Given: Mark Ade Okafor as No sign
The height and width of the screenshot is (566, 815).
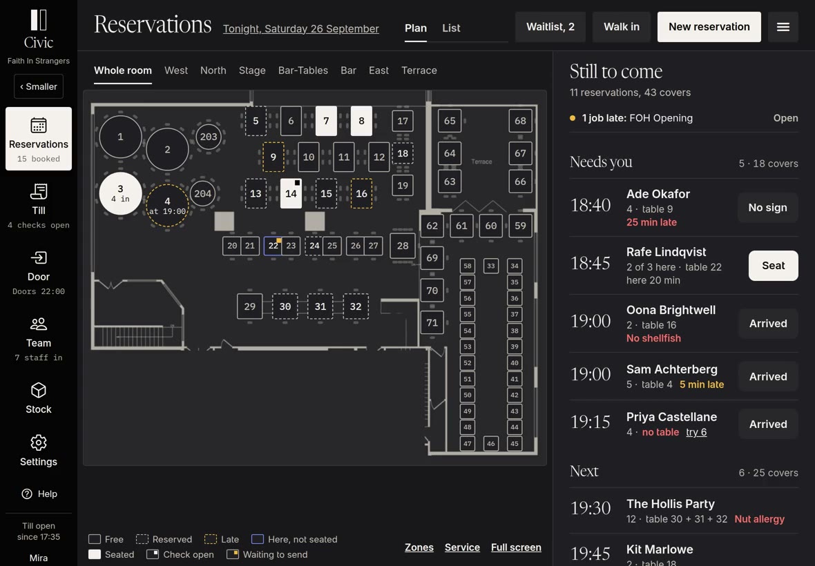Looking at the screenshot, I should coord(768,208).
